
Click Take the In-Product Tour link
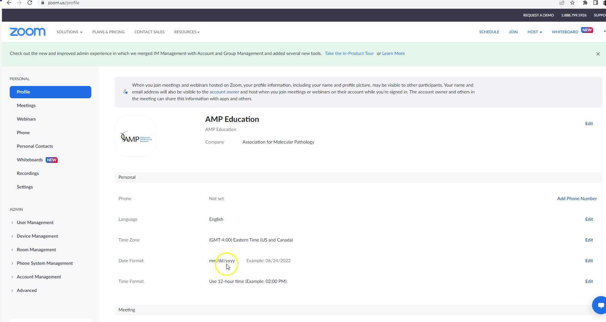pos(349,53)
